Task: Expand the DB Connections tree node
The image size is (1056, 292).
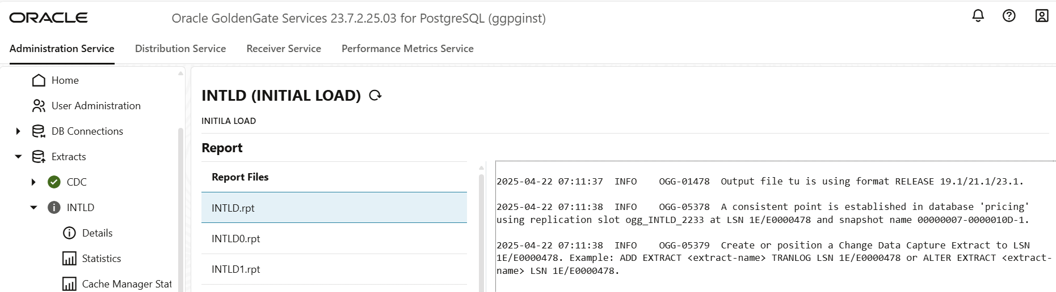Action: [18, 131]
